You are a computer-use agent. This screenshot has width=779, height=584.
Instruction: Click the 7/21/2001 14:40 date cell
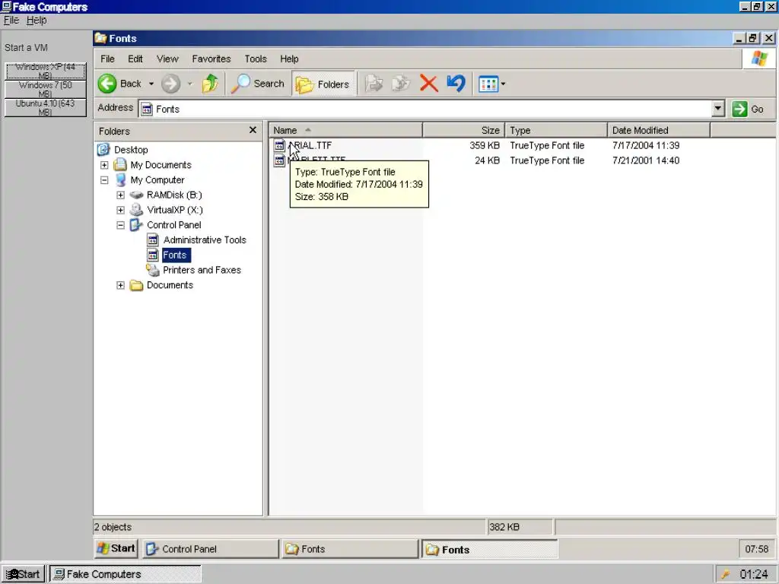point(645,160)
